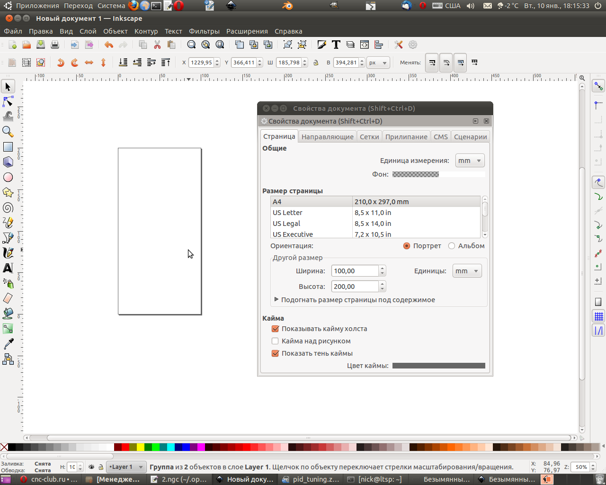This screenshot has width=606, height=485.
Task: Select Портрет orientation
Action: [x=422, y=246]
